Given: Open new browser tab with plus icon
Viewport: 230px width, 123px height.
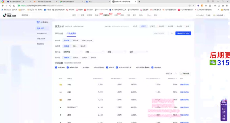Looking at the screenshot, I should (x=139, y=2).
